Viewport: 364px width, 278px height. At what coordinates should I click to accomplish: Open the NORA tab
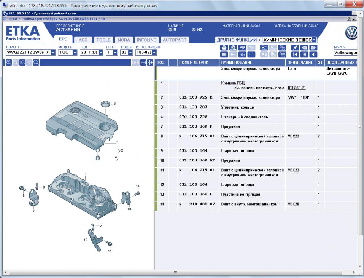(x=124, y=40)
